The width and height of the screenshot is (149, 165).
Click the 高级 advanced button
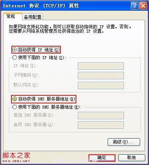[124, 142]
